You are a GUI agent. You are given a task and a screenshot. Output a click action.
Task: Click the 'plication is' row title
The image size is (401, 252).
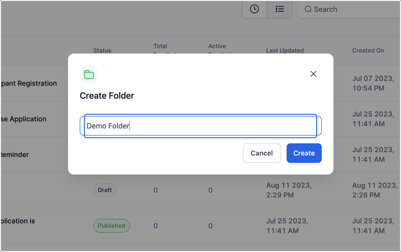click(18, 221)
